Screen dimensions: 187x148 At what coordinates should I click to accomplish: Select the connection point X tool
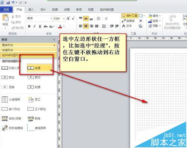(141, 21)
